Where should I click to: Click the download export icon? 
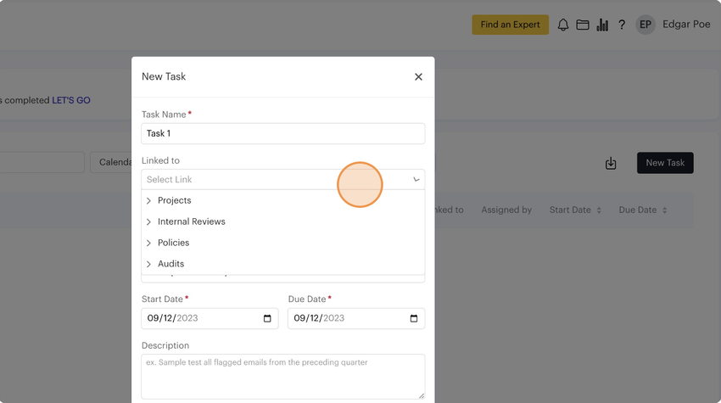(611, 164)
